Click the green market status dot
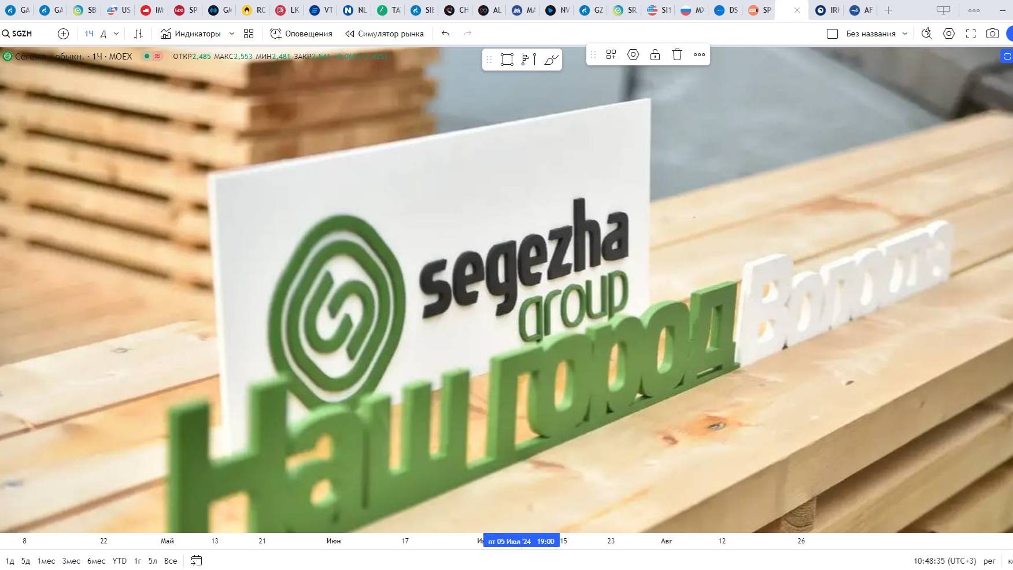 147,56
